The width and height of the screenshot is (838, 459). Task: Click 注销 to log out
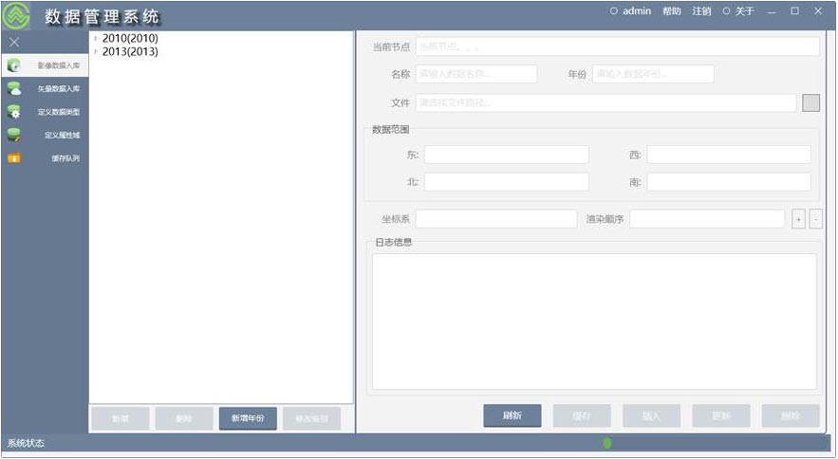701,11
